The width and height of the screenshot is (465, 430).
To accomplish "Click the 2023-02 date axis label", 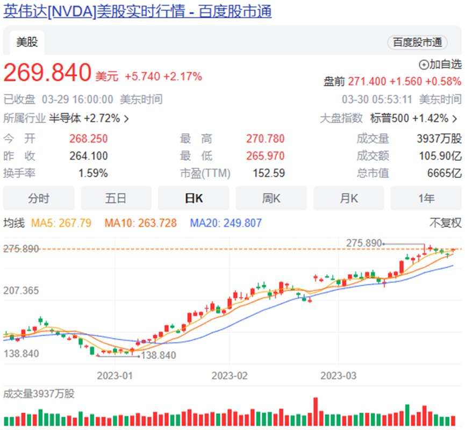I will click(x=230, y=376).
